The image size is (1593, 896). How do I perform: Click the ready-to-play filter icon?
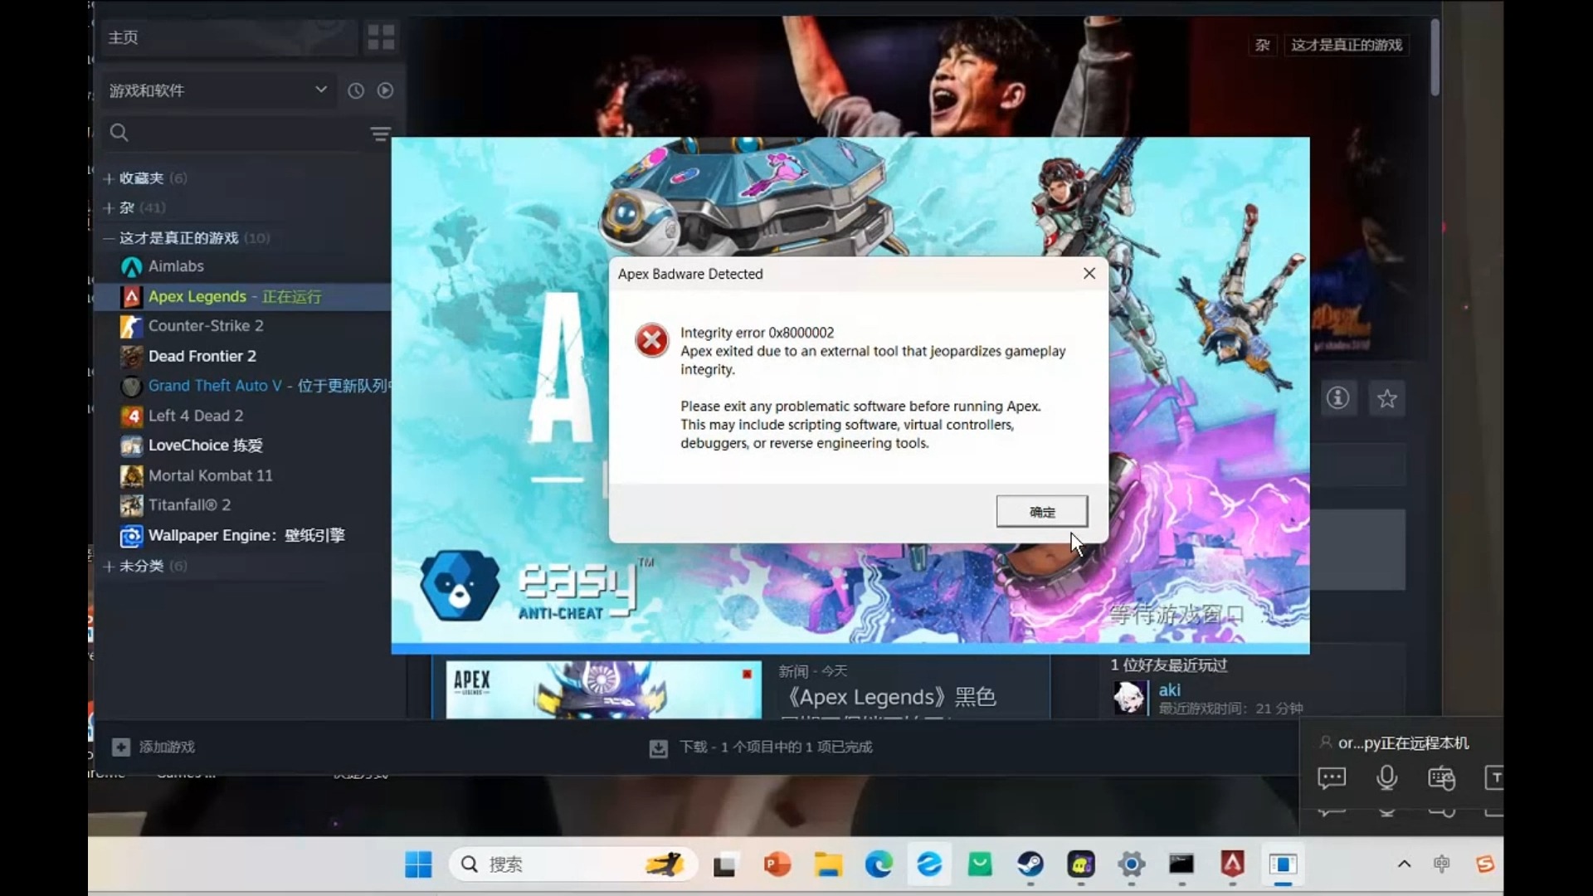click(x=385, y=90)
